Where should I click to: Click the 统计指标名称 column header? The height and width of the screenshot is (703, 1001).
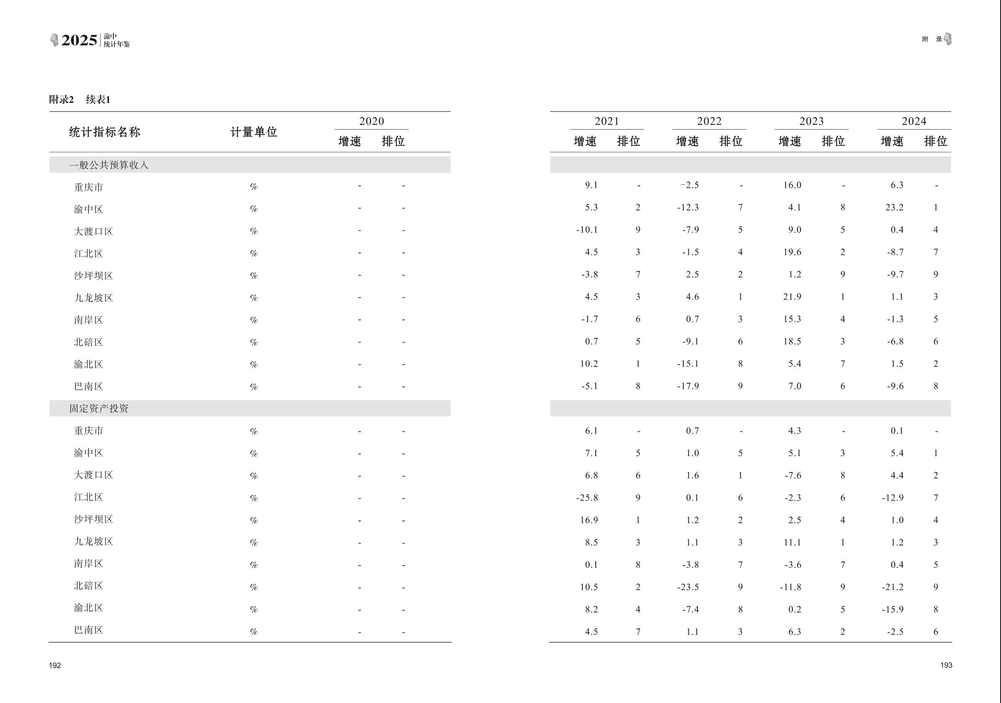[x=105, y=132]
